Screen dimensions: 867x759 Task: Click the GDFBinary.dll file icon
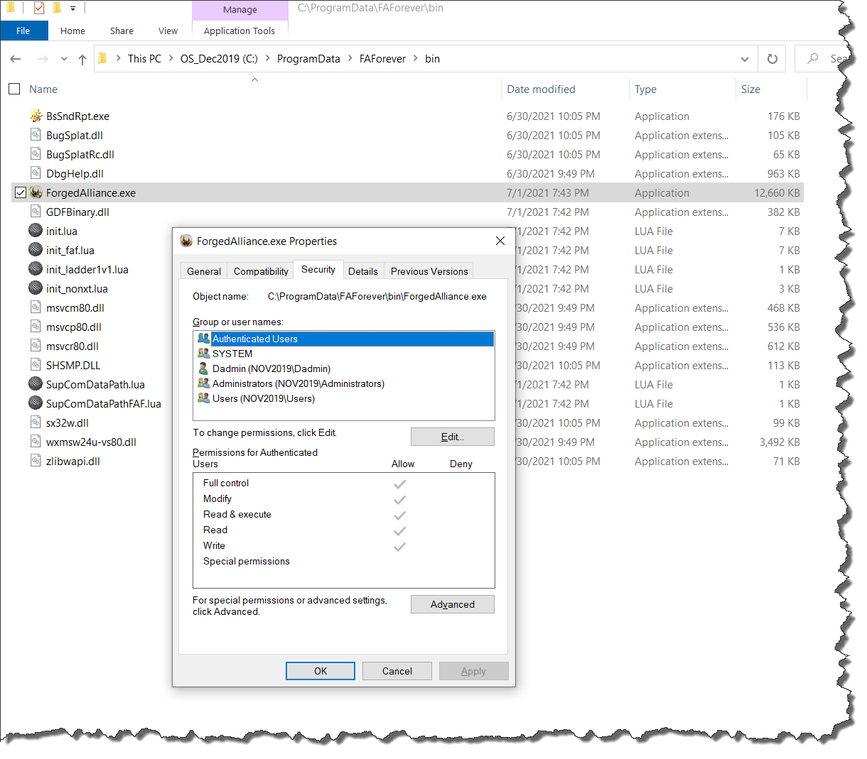tap(36, 212)
